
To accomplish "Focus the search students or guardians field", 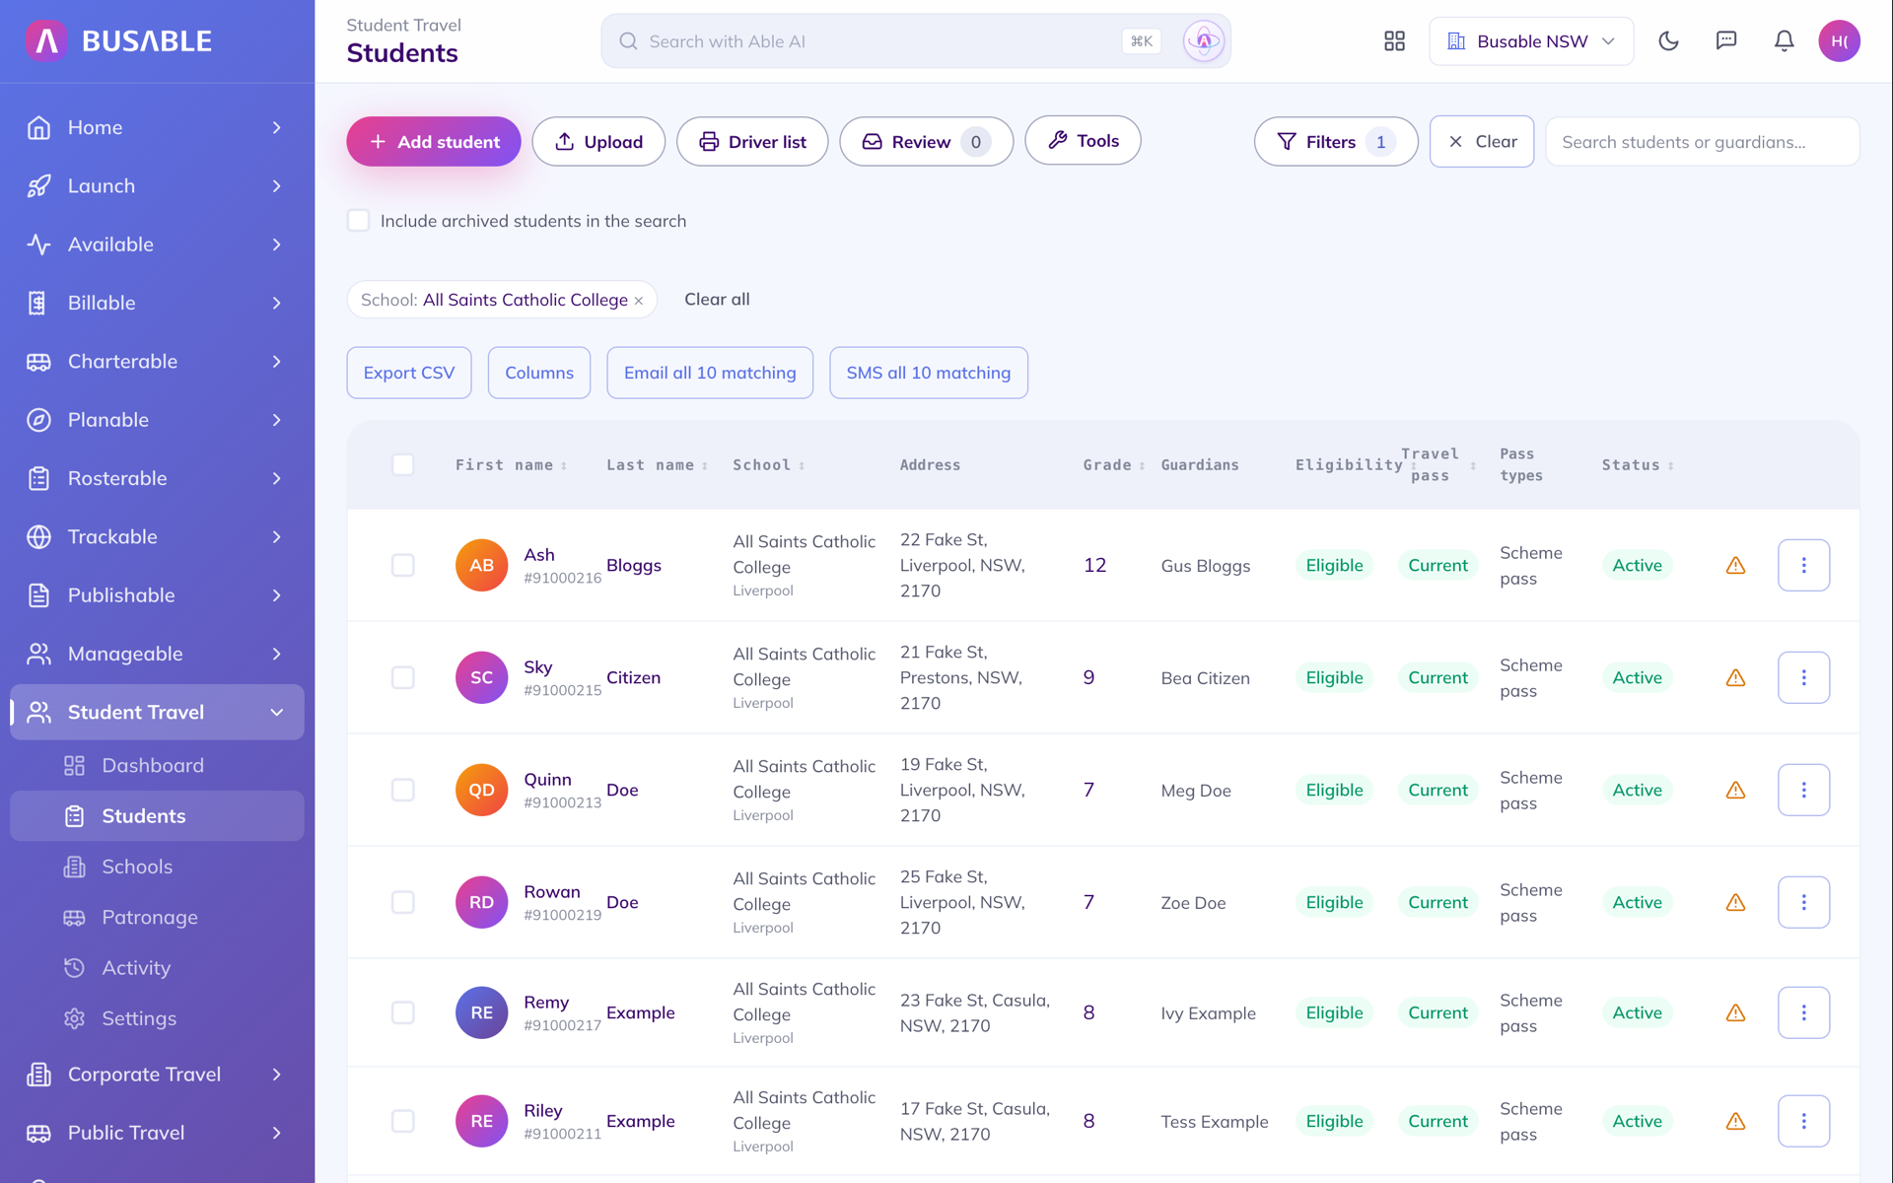I will pos(1702,142).
